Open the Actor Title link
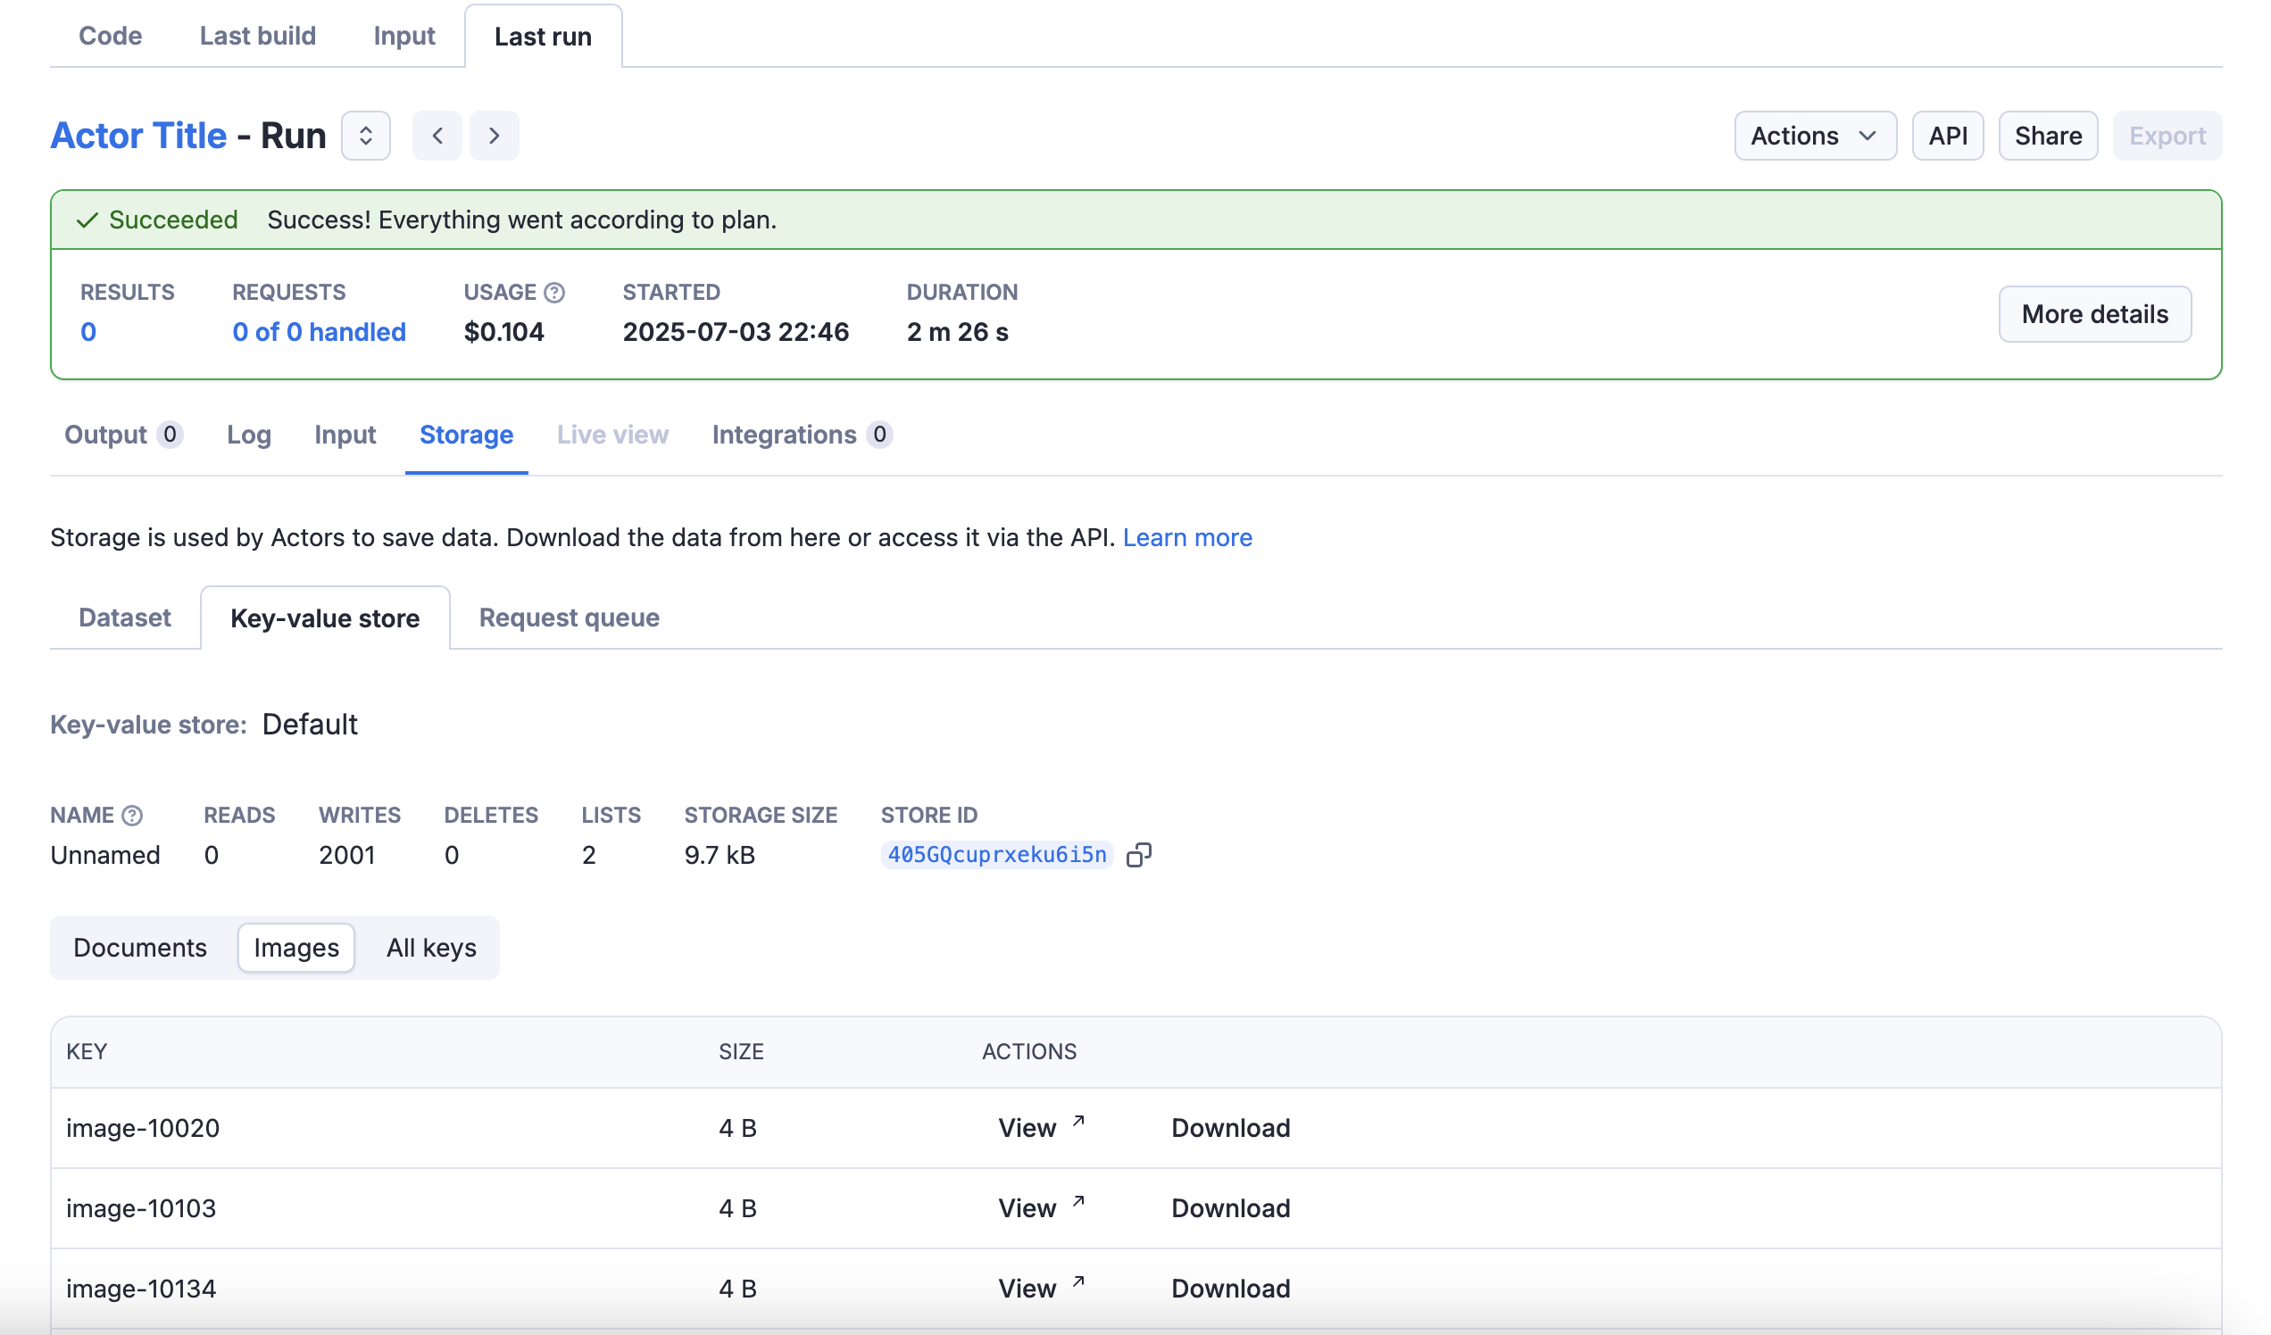Viewport: 2271px width, 1335px height. [x=137, y=136]
